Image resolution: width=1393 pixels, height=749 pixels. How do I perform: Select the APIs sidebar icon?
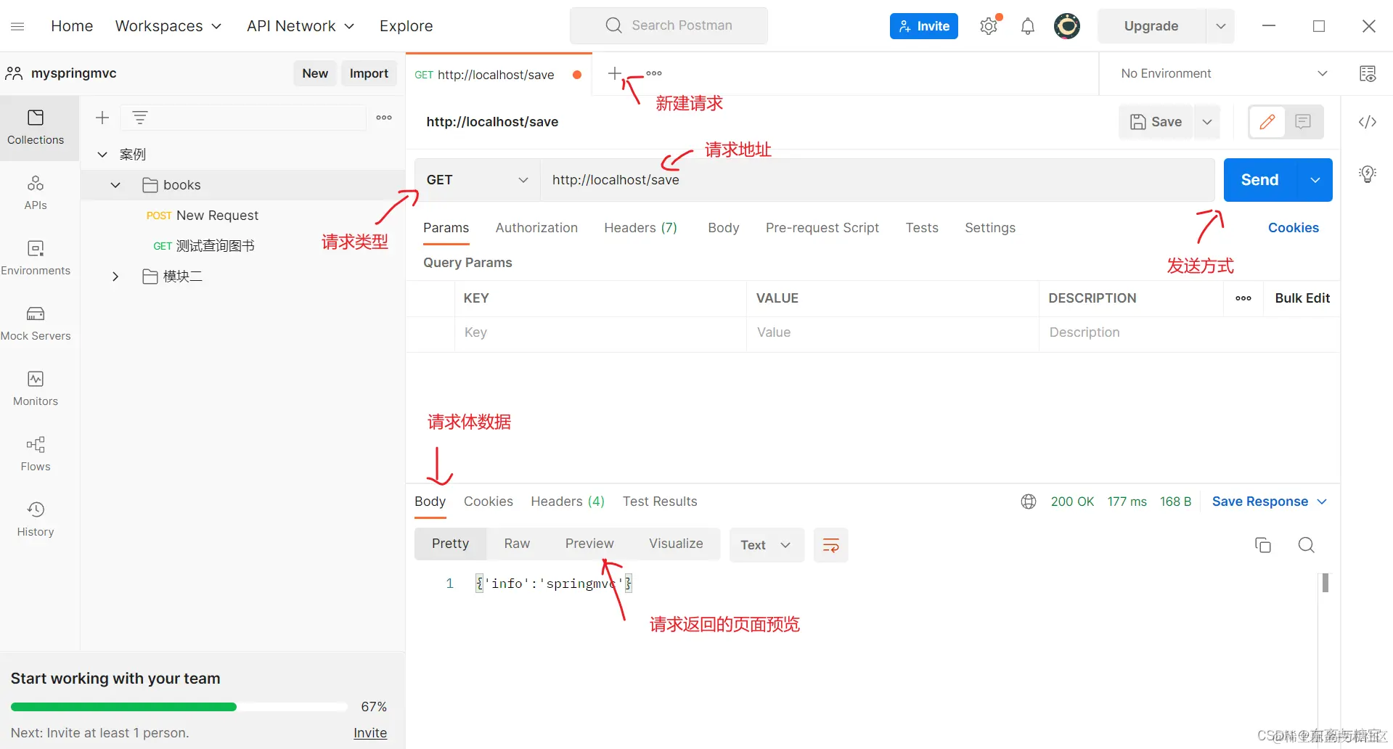pyautogui.click(x=35, y=191)
